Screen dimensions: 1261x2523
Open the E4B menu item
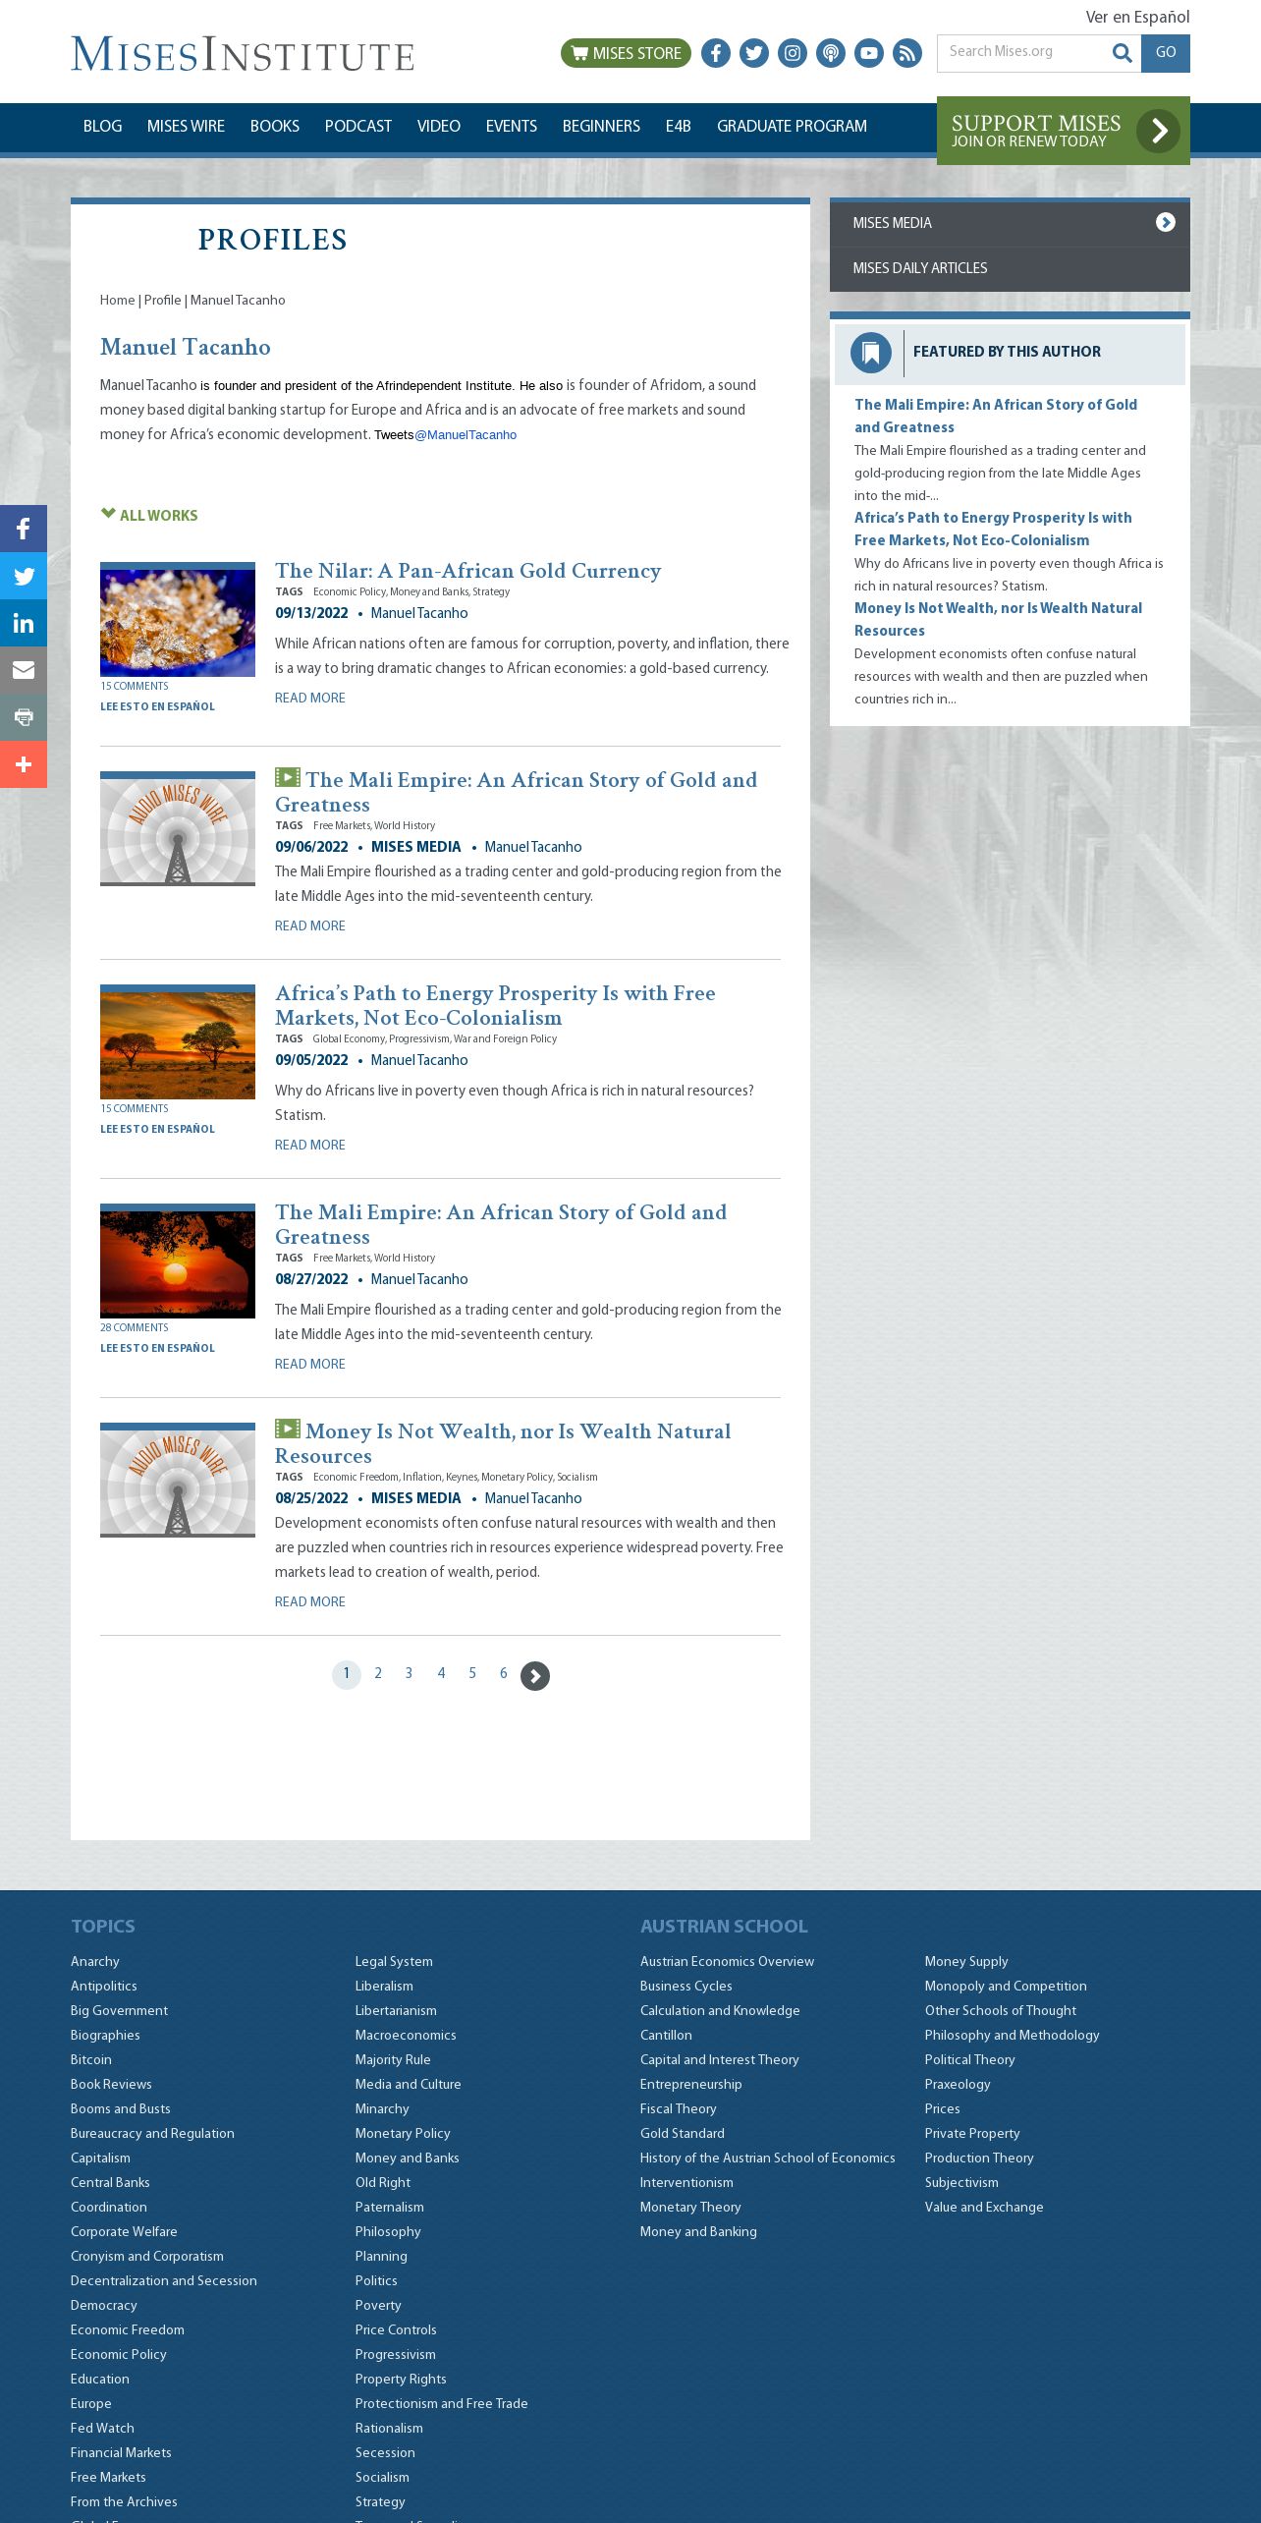(x=679, y=126)
